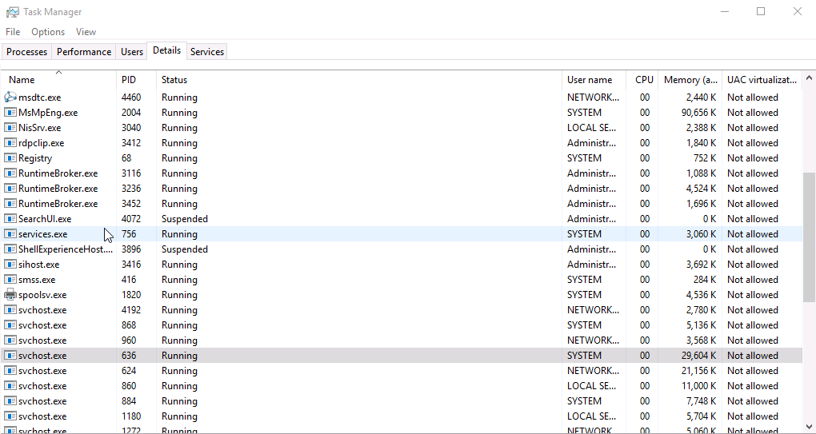
Task: Click the 90,656 K memory value
Action: click(x=698, y=112)
